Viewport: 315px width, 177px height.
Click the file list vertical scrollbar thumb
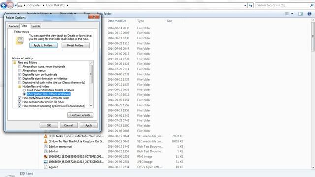point(313,36)
